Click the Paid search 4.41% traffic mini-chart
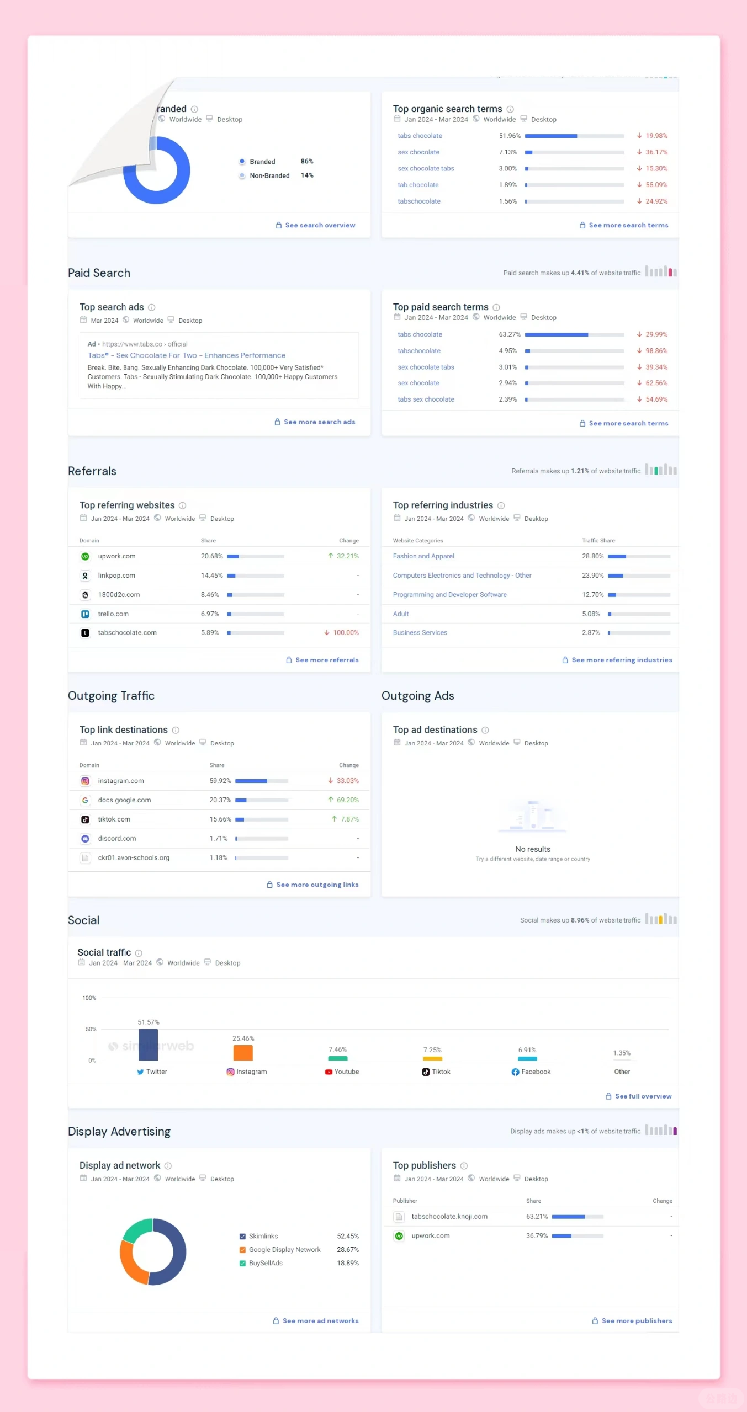The image size is (747, 1412). click(x=661, y=271)
